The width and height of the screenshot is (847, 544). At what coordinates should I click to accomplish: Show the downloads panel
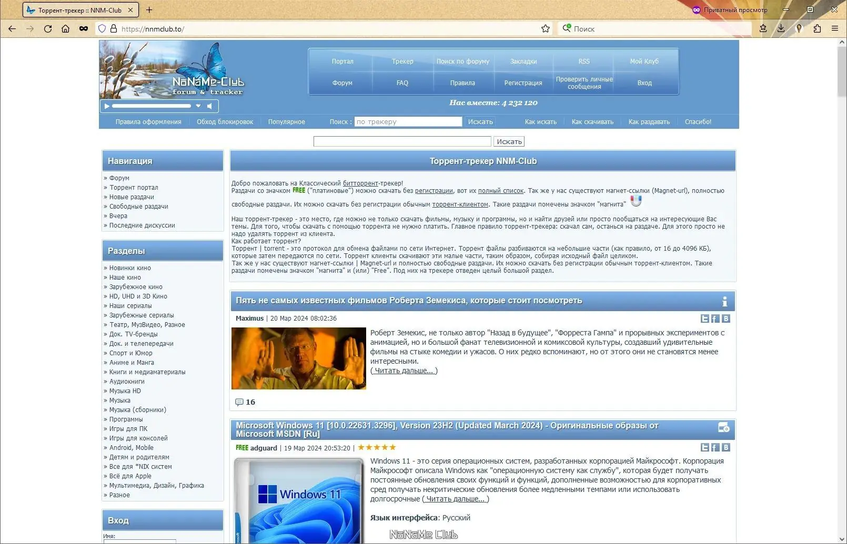tap(781, 29)
